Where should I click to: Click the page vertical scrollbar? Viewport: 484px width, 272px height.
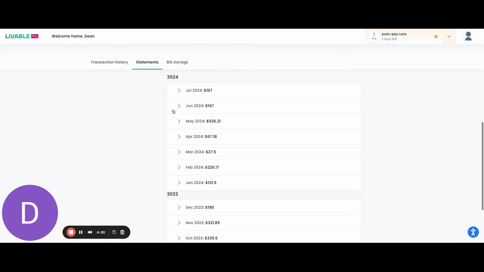click(x=482, y=166)
